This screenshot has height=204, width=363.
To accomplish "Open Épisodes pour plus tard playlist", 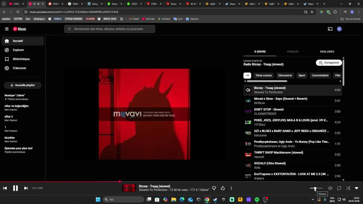I will (23, 150).
